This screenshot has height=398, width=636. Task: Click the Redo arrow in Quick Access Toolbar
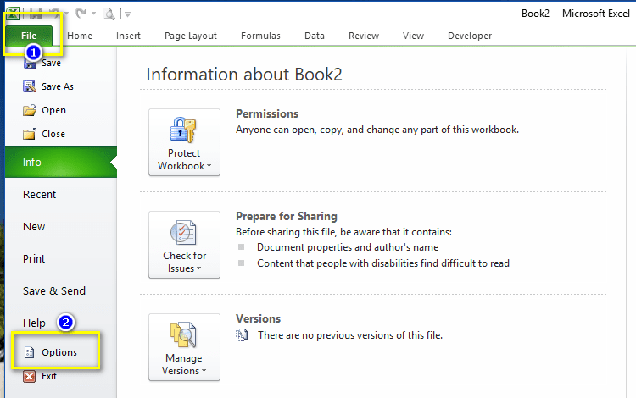pyautogui.click(x=81, y=14)
